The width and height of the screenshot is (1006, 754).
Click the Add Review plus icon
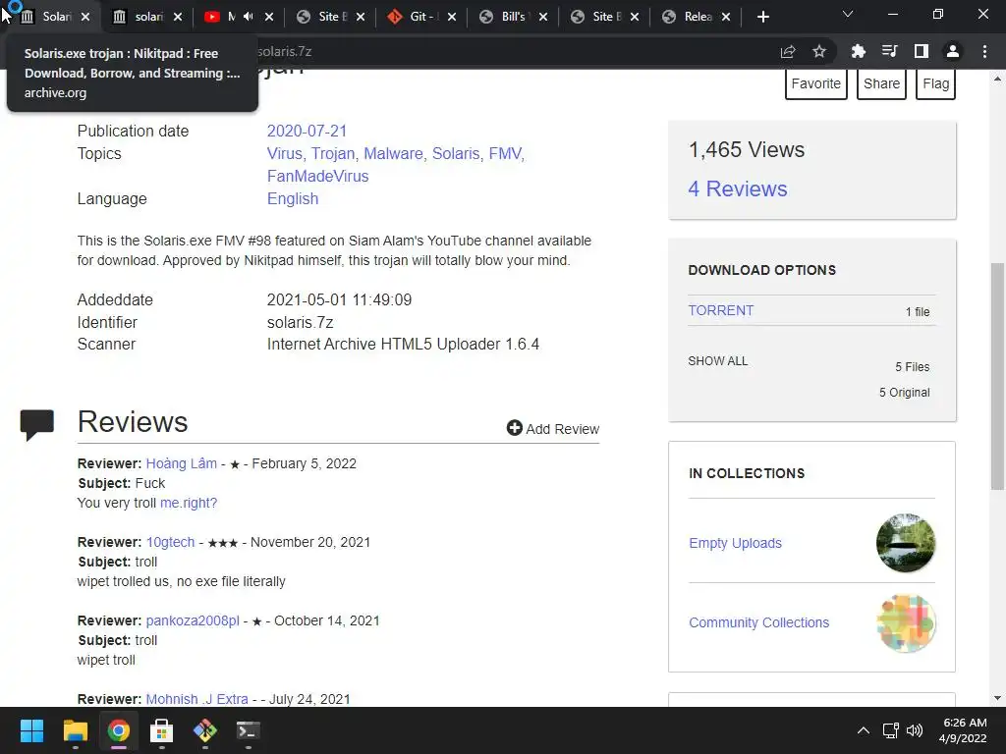tap(514, 428)
